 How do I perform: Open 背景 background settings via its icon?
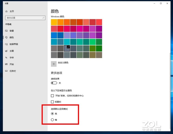6,31
